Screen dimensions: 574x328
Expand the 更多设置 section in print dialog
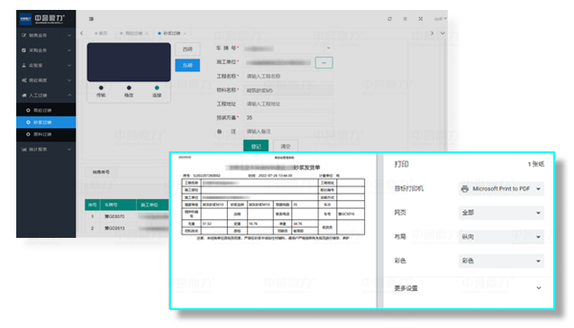(469, 288)
